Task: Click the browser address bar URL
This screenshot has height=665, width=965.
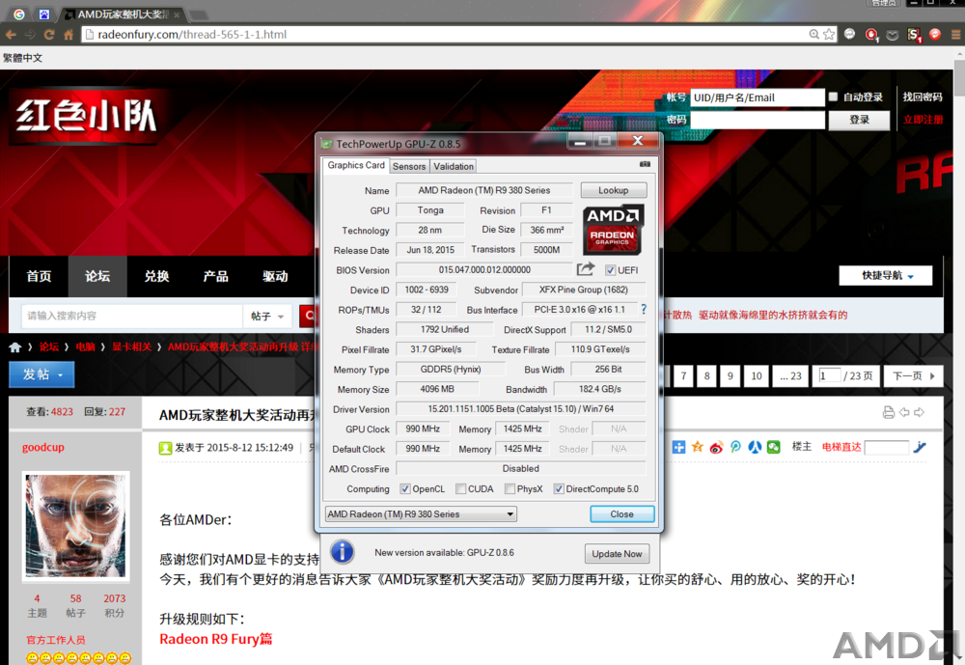Action: pos(192,35)
